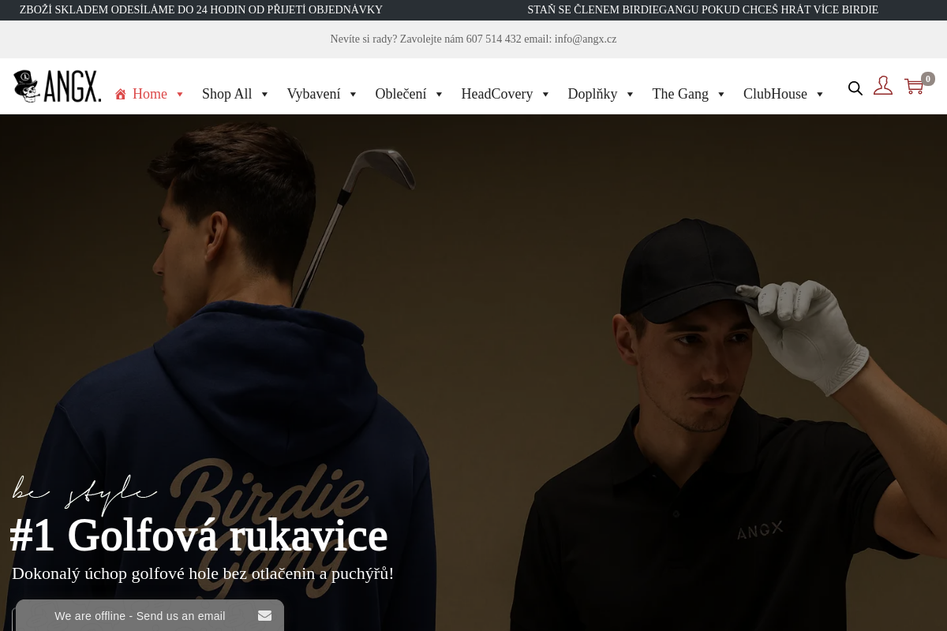Click the '#1 Golfová rukavice' hero heading

coord(198,536)
